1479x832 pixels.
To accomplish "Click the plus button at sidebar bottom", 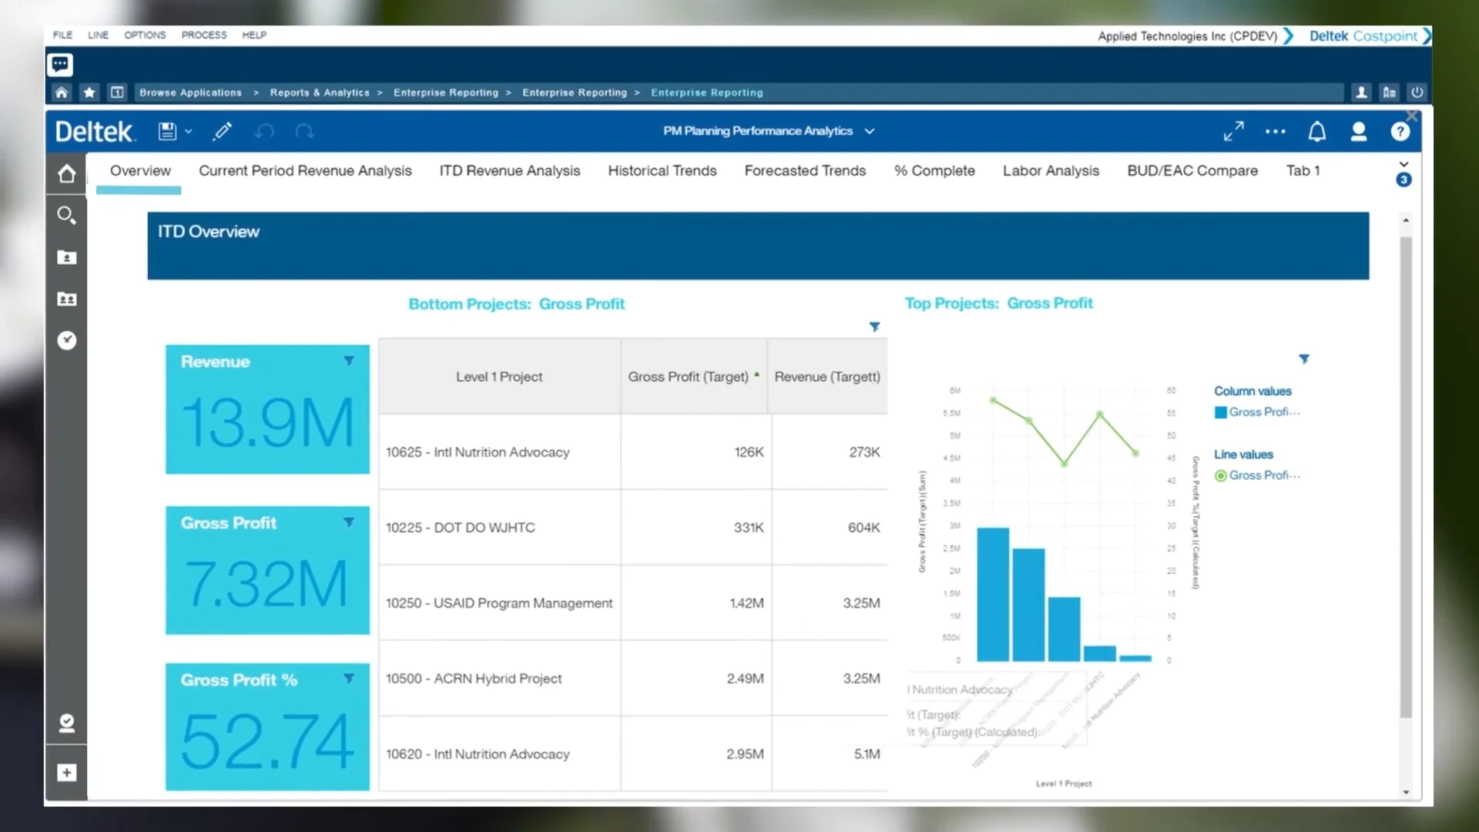I will [66, 773].
